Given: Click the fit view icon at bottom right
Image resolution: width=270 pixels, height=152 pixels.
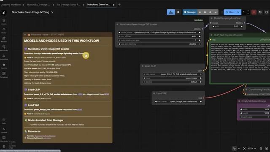Looking at the screenshot, I should pyautogui.click(x=244, y=149).
